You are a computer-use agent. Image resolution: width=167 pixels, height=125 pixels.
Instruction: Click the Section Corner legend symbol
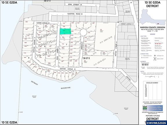click(x=155, y=59)
